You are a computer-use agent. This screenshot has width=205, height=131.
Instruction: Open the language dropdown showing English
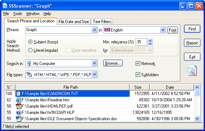click(163, 30)
